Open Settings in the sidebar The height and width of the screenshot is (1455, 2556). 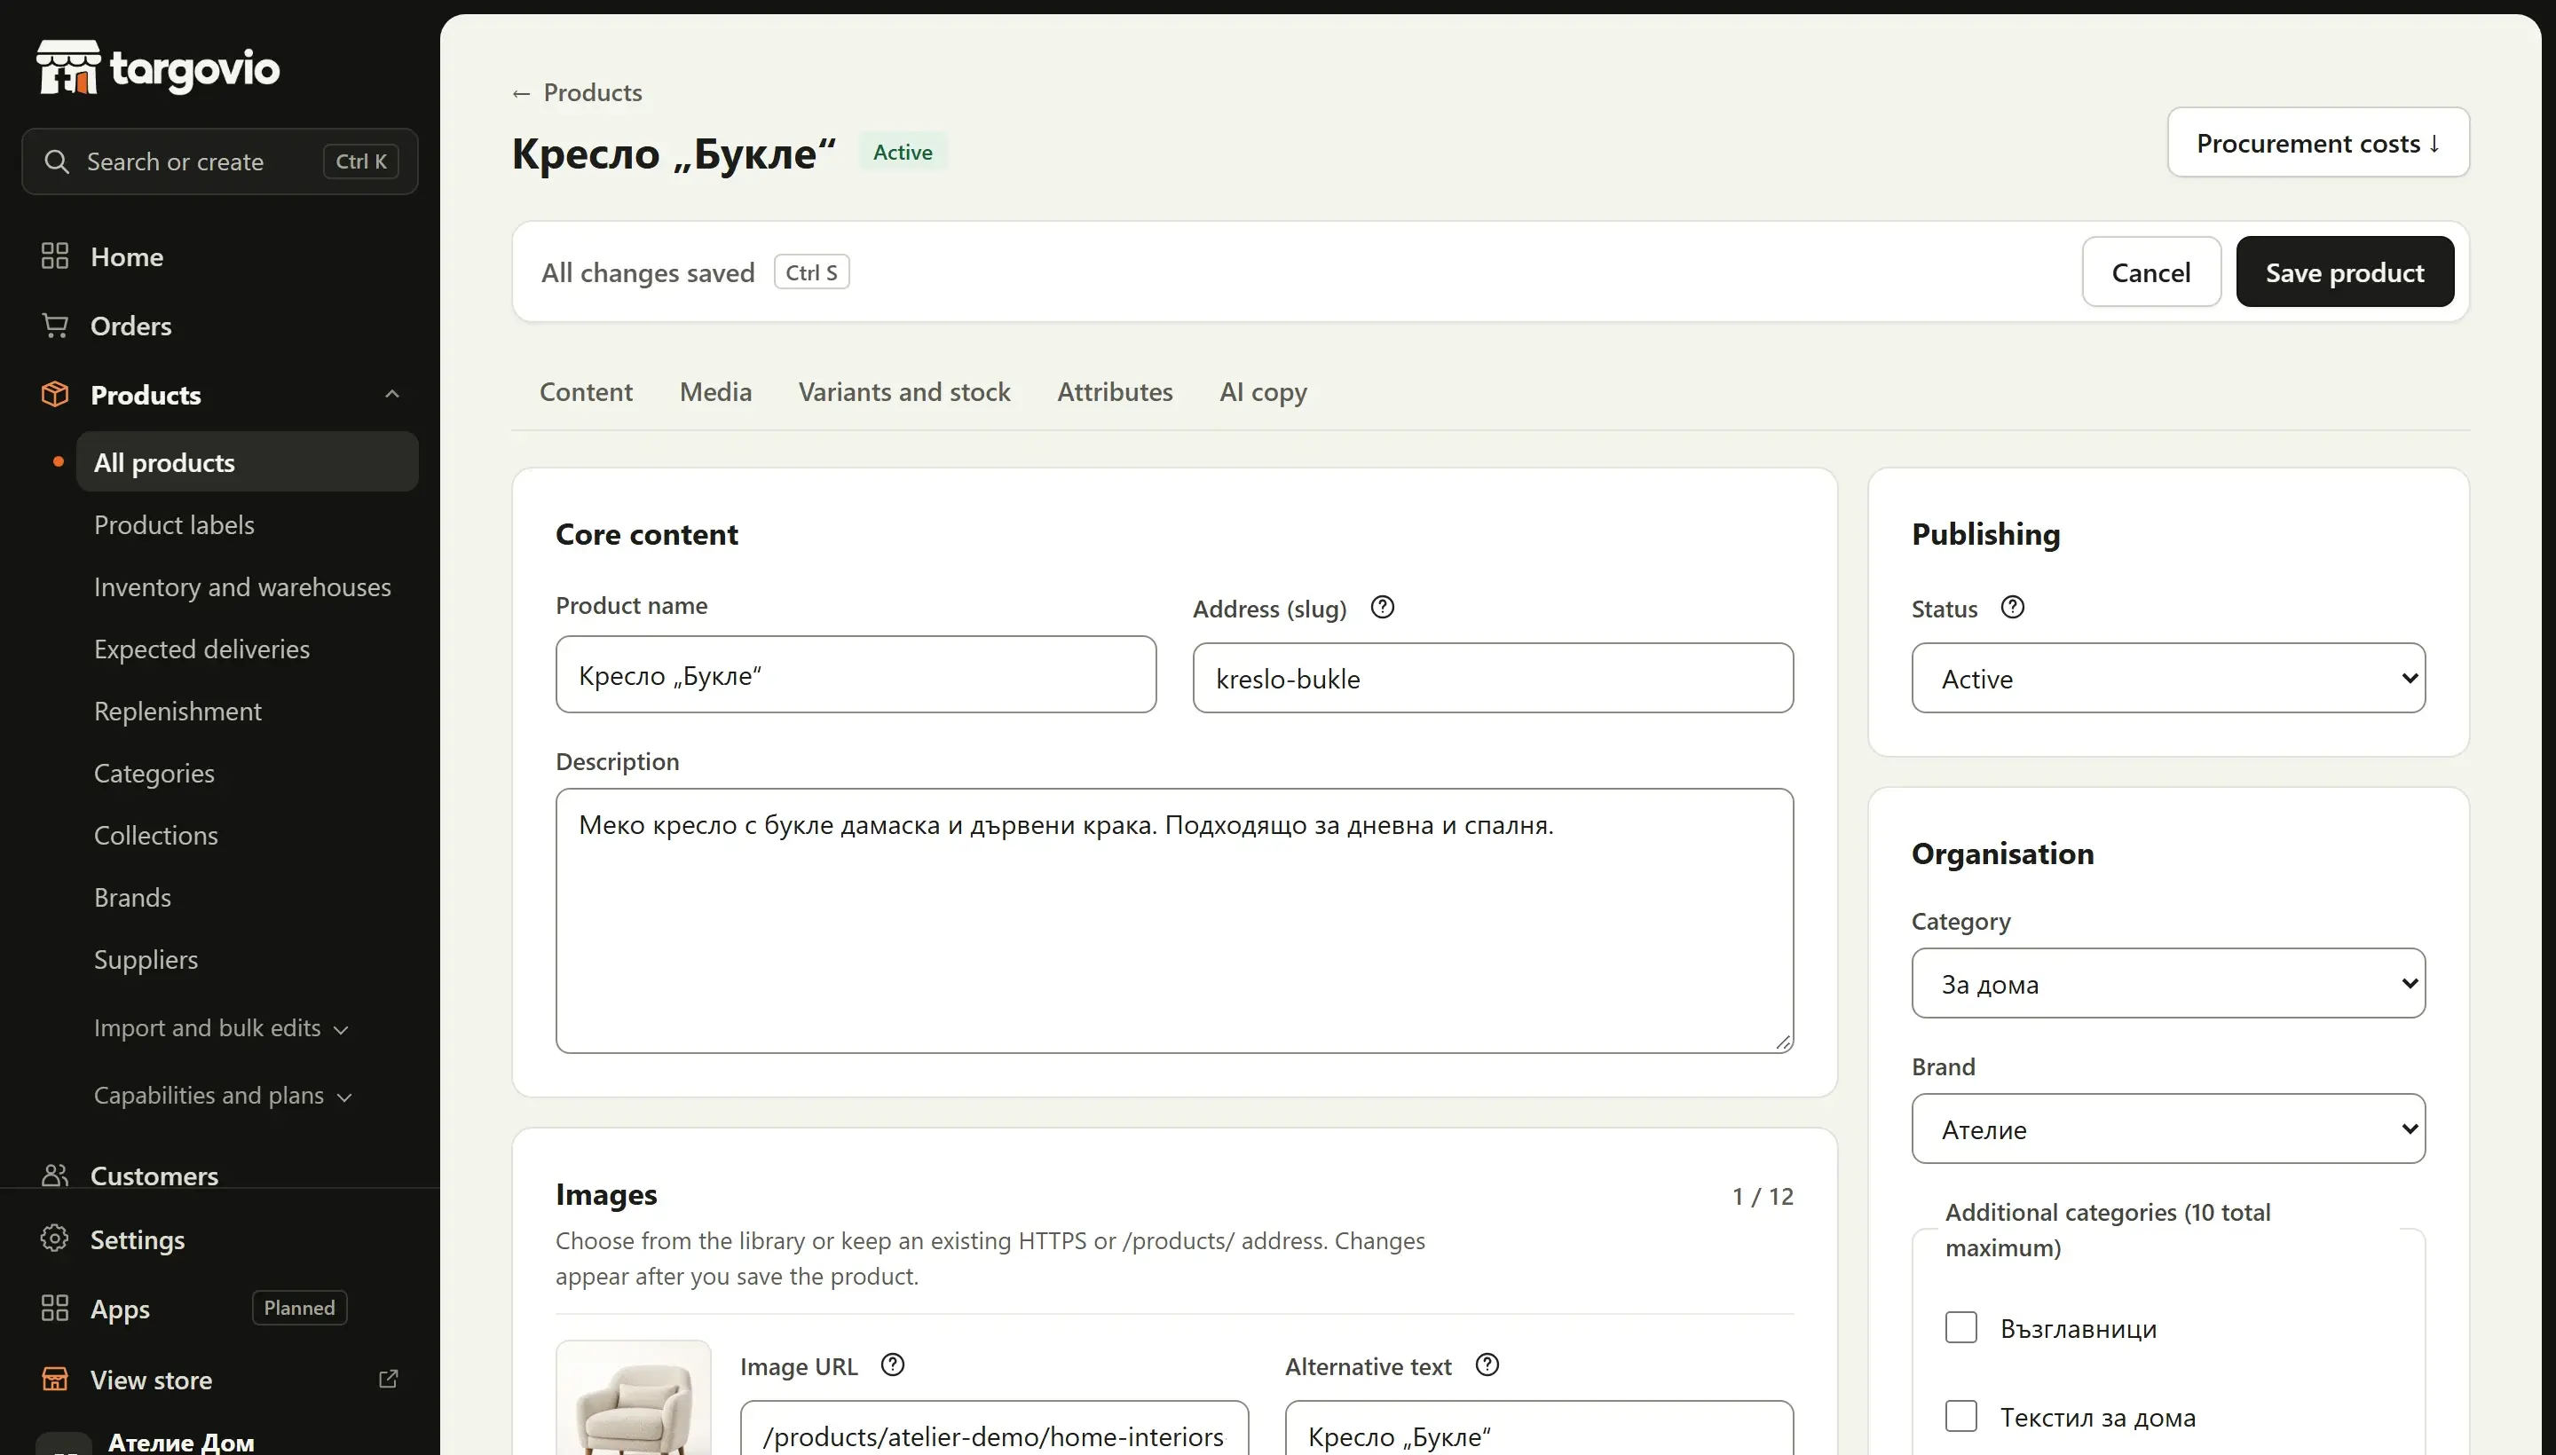coord(138,1239)
